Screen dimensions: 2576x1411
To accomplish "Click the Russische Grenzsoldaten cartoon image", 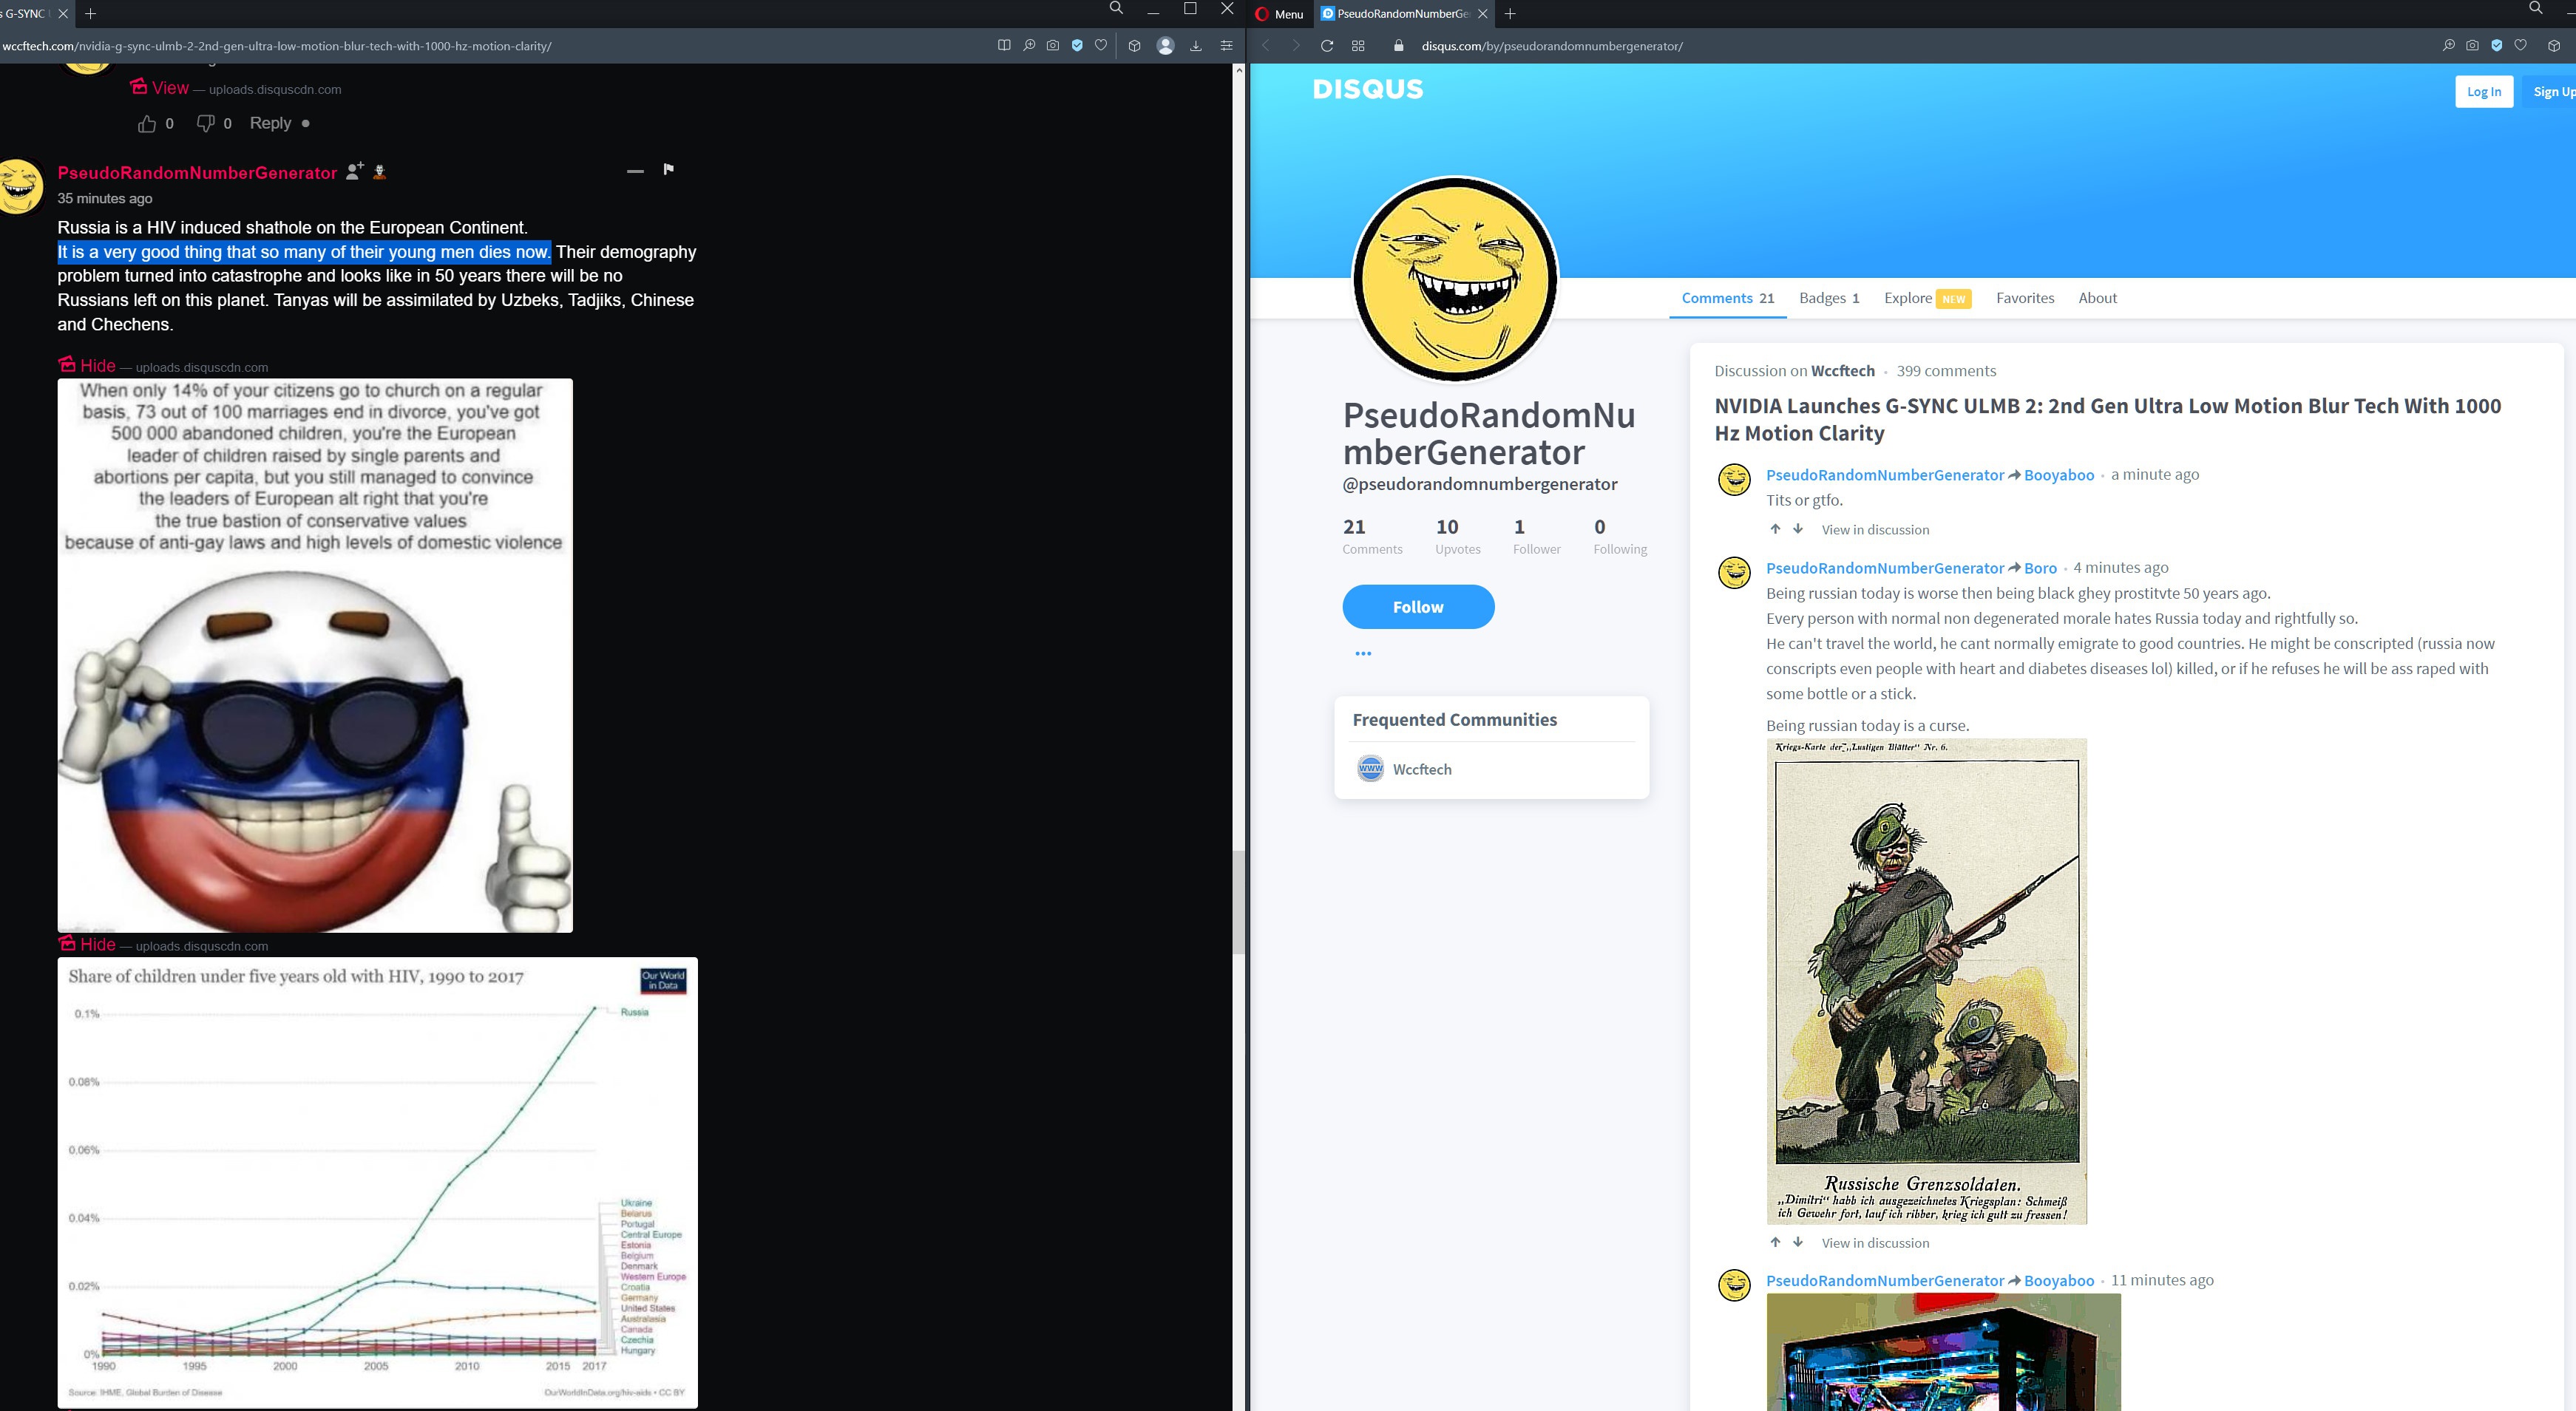I will (1926, 980).
